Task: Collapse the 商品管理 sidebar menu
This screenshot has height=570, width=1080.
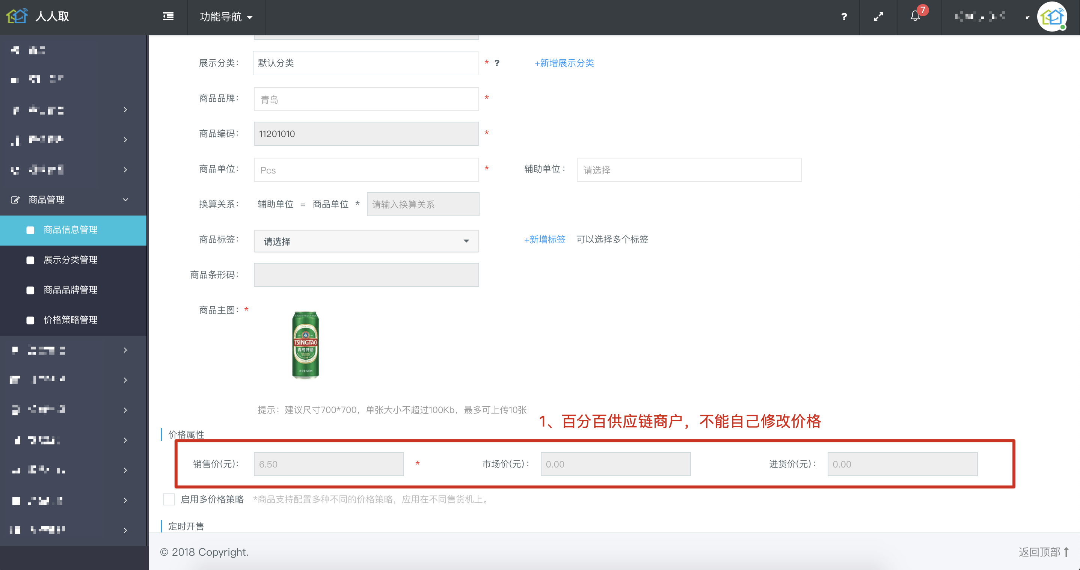Action: click(x=73, y=199)
